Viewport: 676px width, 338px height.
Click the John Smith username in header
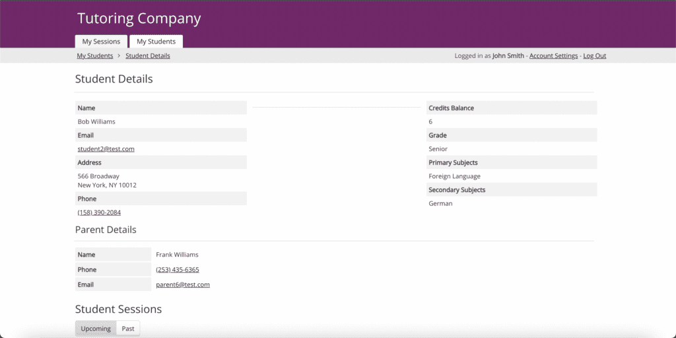(508, 56)
